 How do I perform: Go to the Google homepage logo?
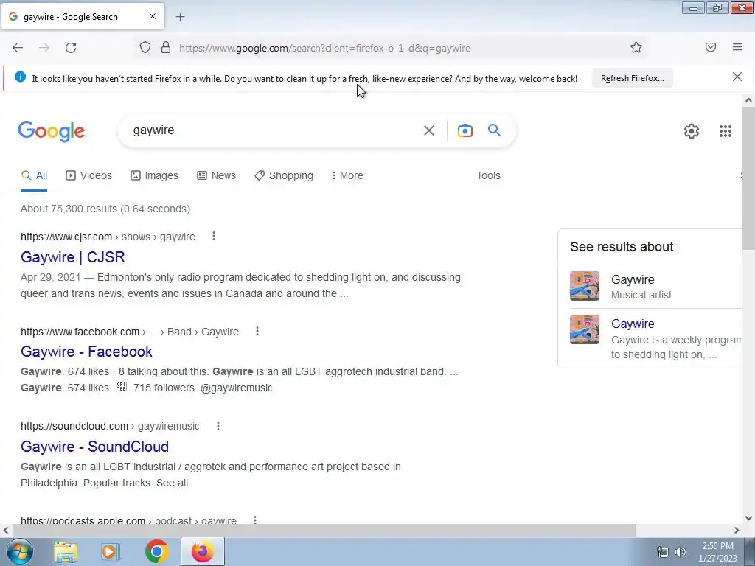(52, 131)
